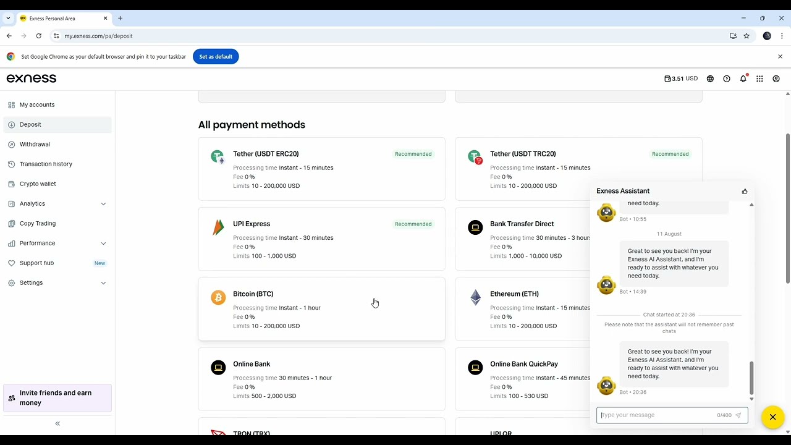Click the site info icon beside URL
Image resolution: width=791 pixels, height=445 pixels.
(56, 36)
